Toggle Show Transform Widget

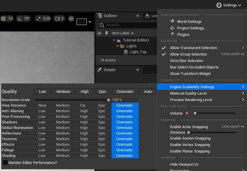[x=202, y=73]
